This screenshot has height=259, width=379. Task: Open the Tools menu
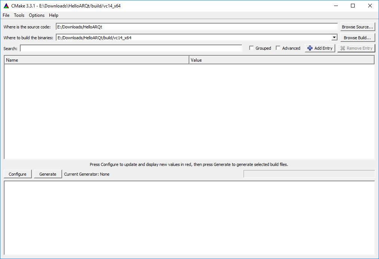pyautogui.click(x=19, y=15)
